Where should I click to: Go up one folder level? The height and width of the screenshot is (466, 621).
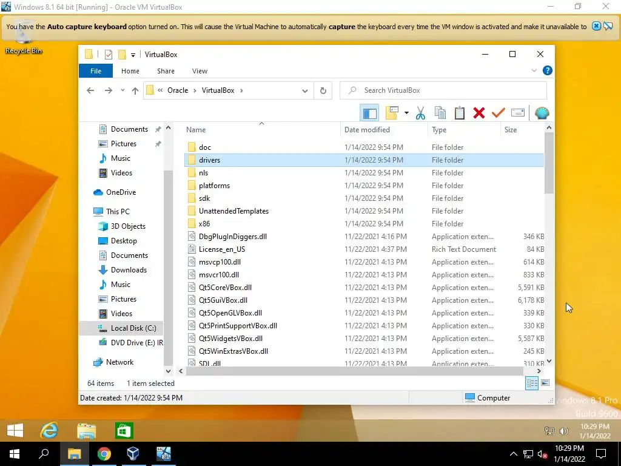[135, 91]
